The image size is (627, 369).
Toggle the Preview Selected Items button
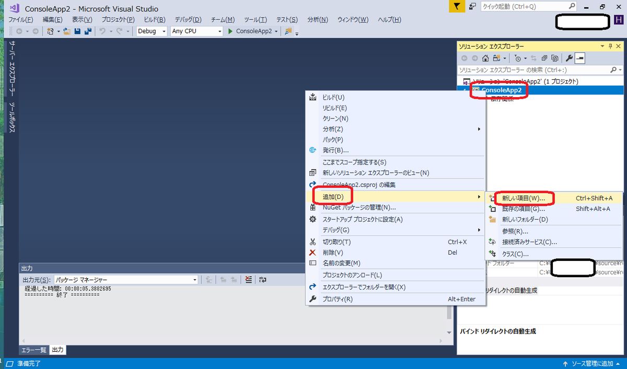(580, 58)
